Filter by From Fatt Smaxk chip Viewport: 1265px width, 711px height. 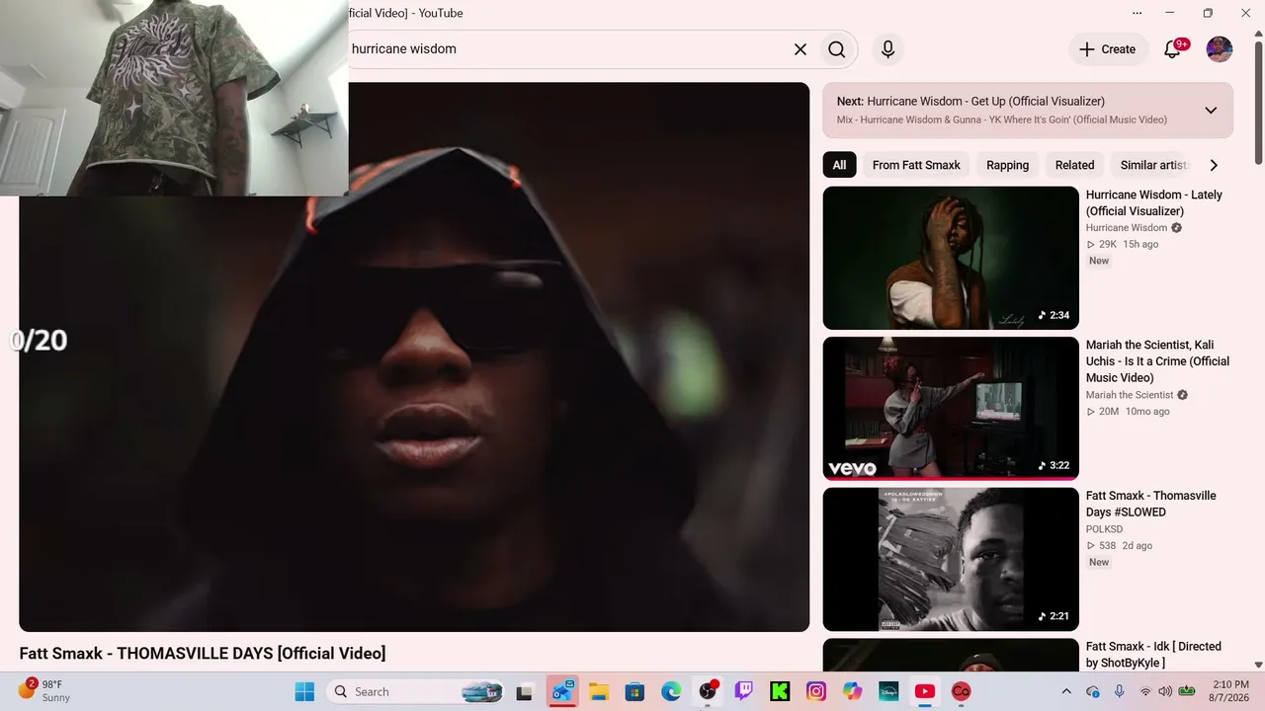pyautogui.click(x=916, y=165)
